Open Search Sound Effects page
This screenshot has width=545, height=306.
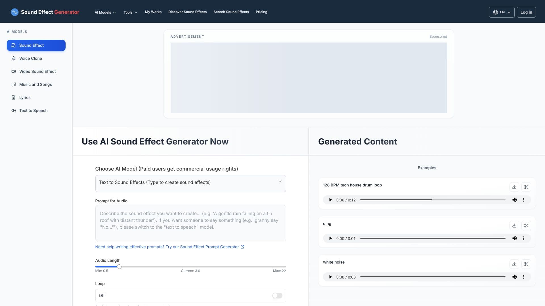(x=231, y=12)
